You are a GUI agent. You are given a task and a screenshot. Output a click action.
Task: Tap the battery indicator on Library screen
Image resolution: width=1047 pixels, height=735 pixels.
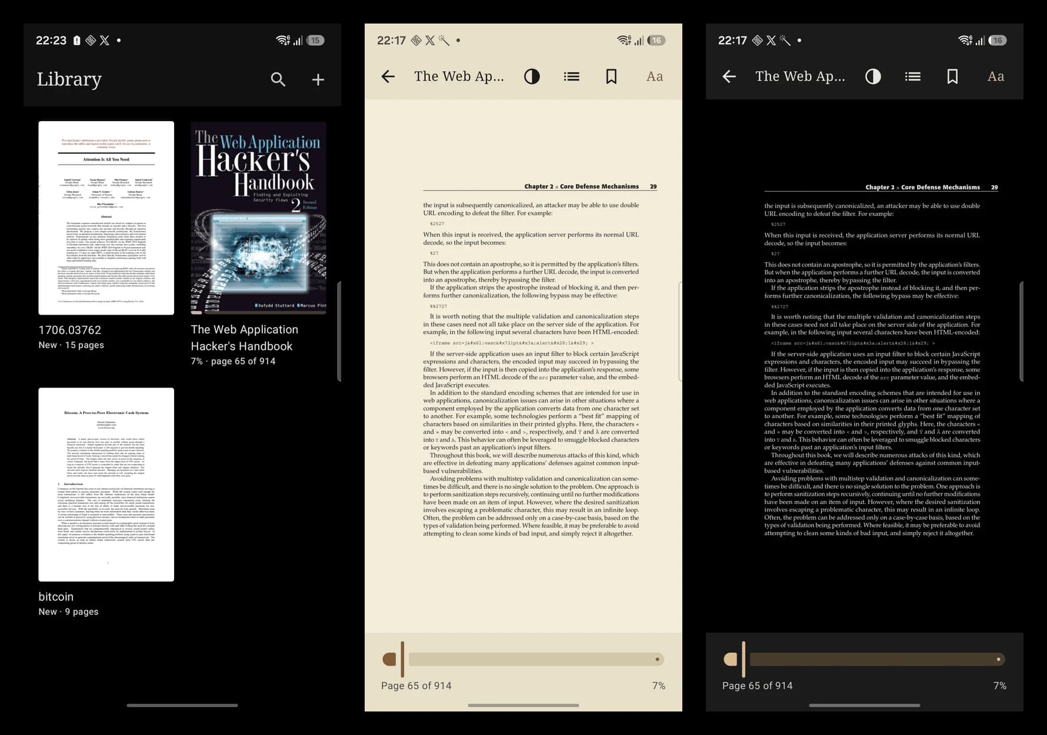pyautogui.click(x=315, y=41)
